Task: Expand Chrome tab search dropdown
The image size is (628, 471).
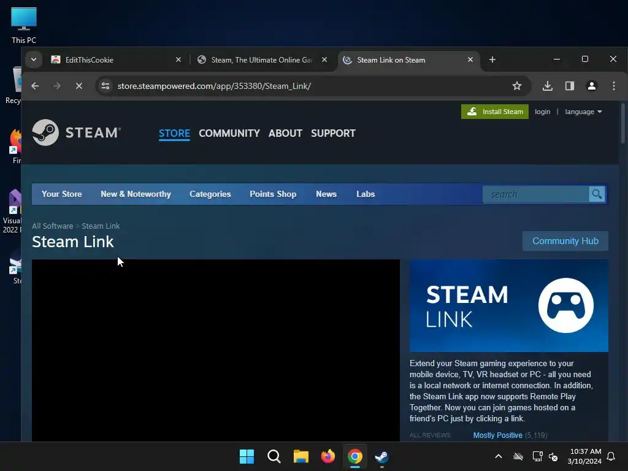Action: point(34,59)
